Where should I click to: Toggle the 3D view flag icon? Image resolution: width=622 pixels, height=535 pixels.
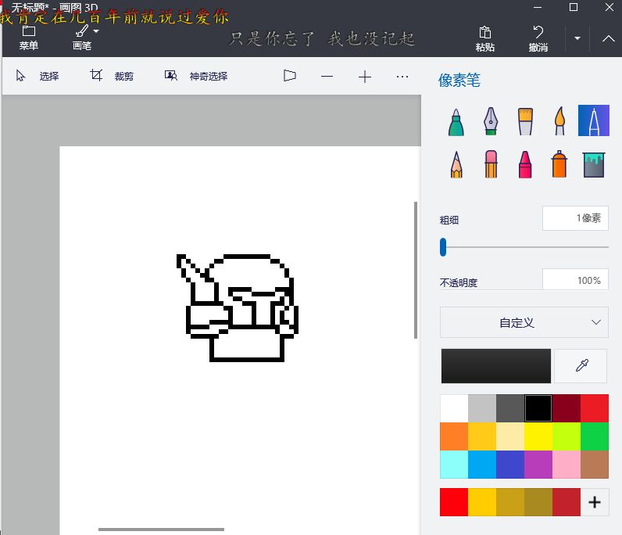tap(290, 75)
